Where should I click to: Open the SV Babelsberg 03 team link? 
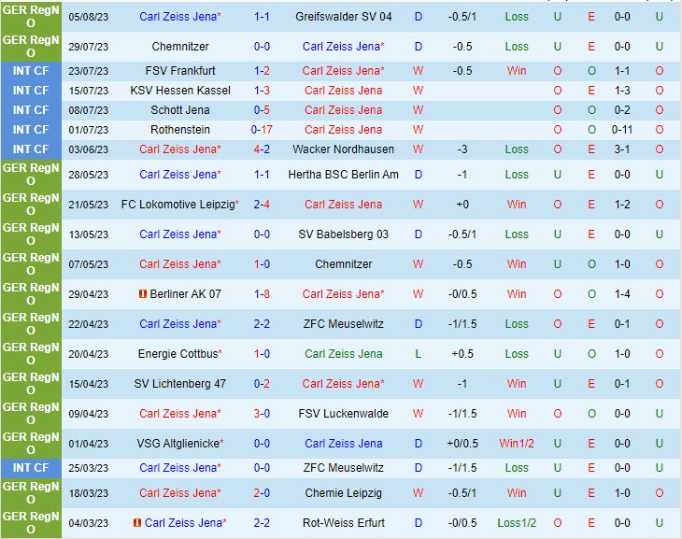[343, 234]
